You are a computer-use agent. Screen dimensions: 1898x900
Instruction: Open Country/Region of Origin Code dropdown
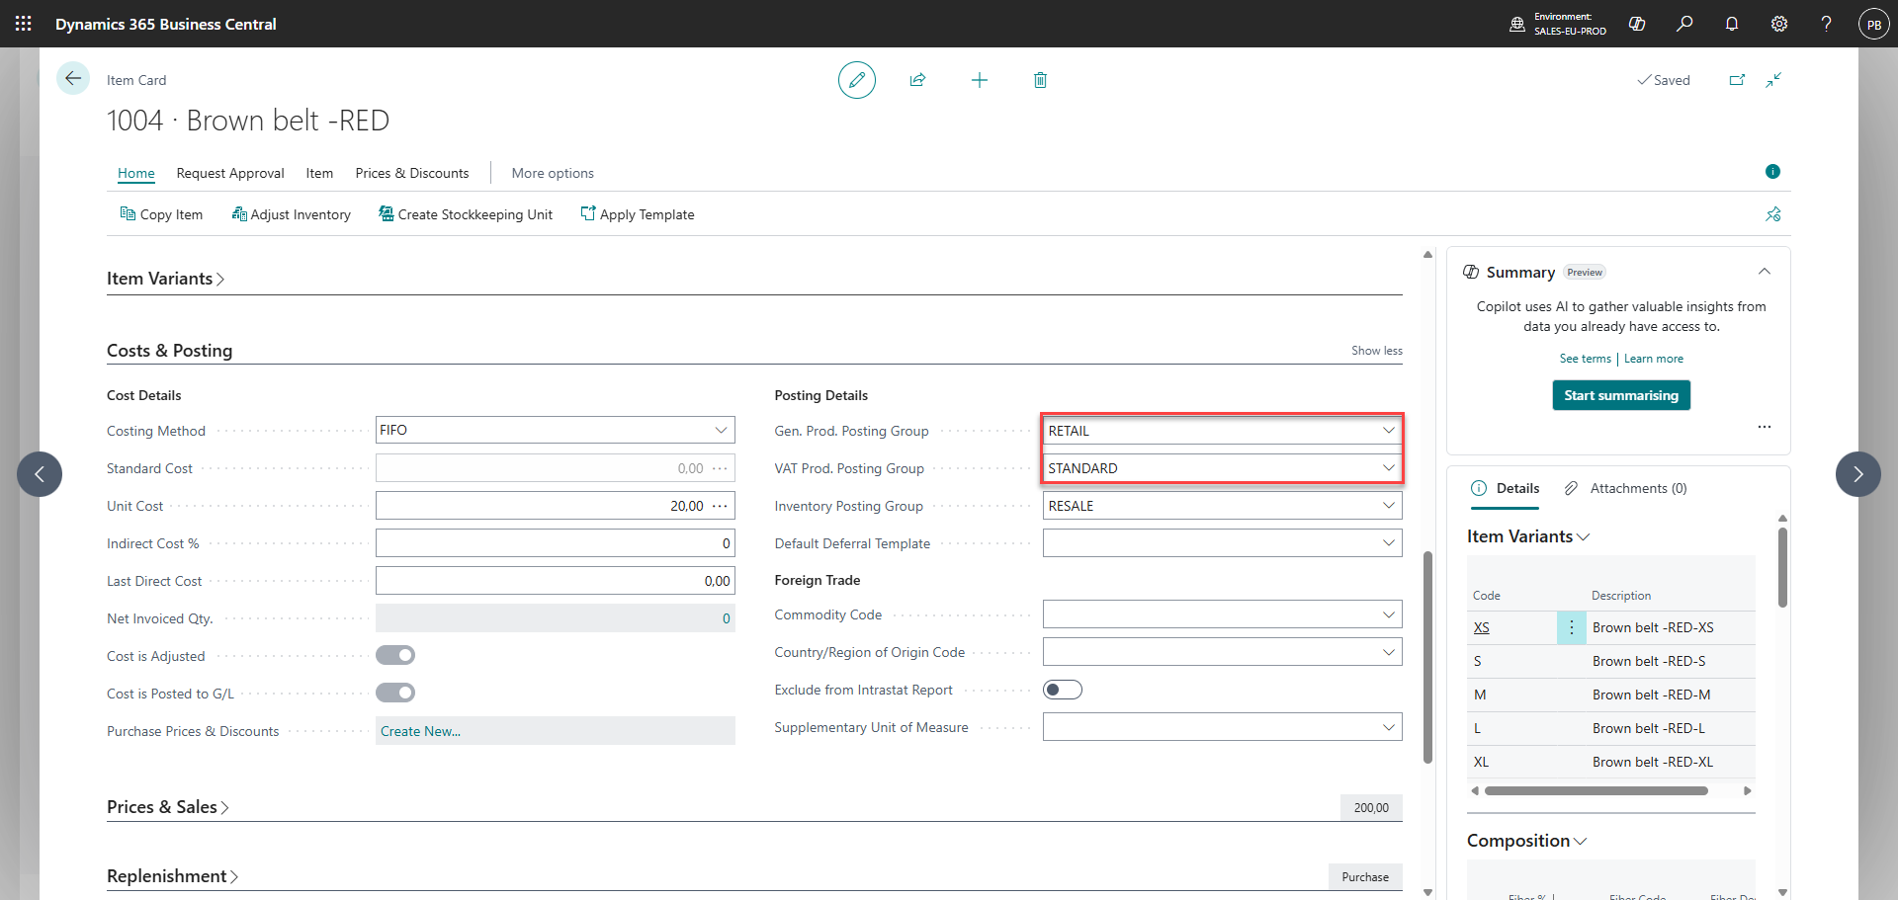coord(1389,652)
